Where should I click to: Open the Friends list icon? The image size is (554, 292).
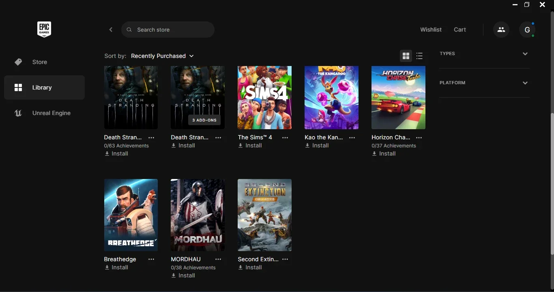pyautogui.click(x=501, y=30)
